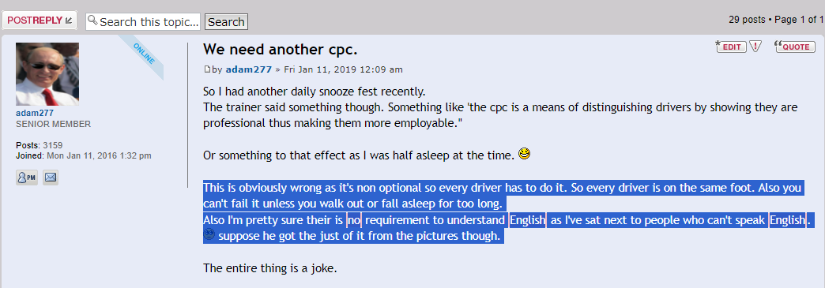Click the rolling eyes emoticon in highlighted text
Viewport: 825px width, 288px height.
pyautogui.click(x=209, y=234)
